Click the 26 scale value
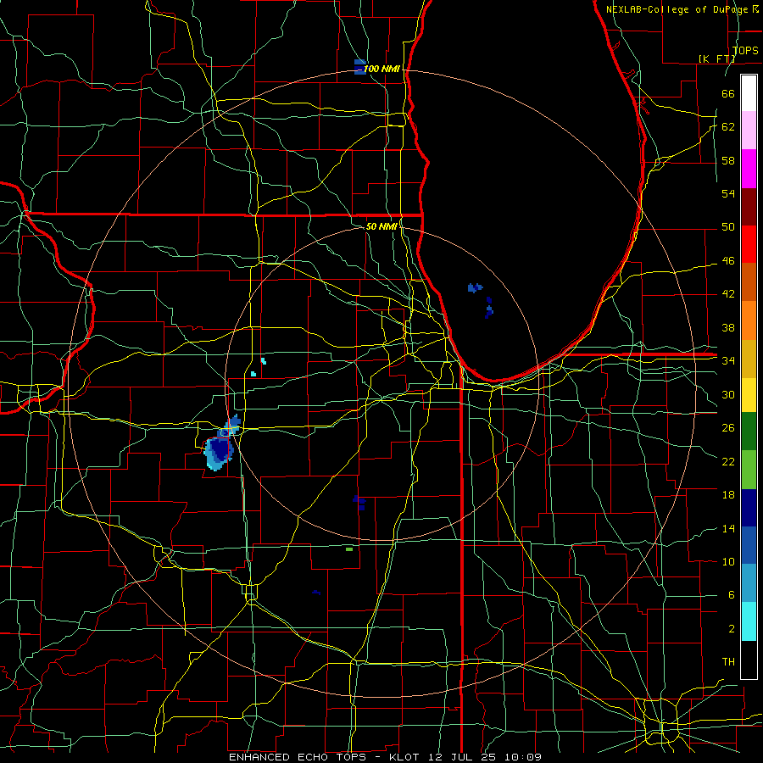The image size is (763, 763). [x=728, y=428]
